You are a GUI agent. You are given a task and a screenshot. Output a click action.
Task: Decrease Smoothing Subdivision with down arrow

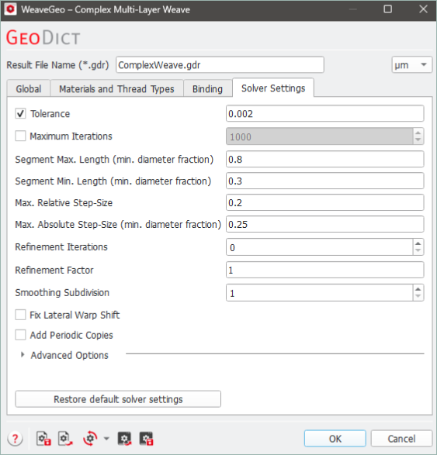(x=418, y=296)
